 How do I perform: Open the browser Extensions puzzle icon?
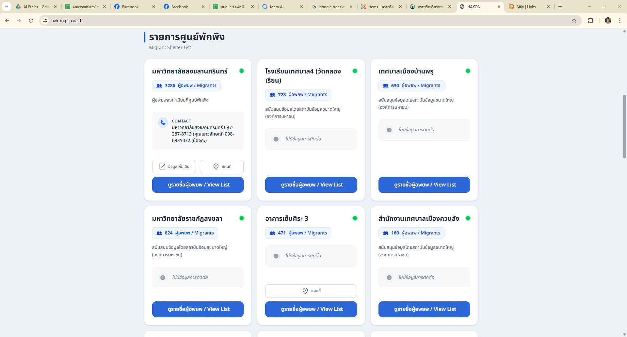pyautogui.click(x=590, y=21)
